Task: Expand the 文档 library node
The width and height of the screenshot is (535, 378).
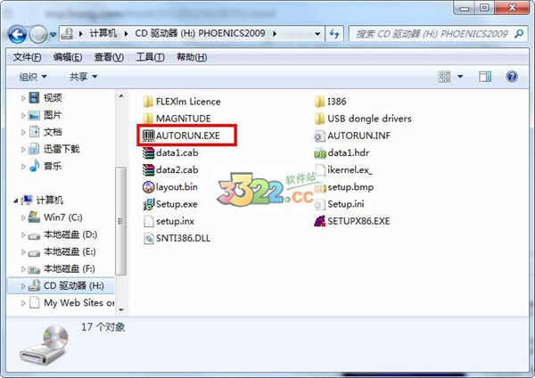Action: (x=23, y=132)
